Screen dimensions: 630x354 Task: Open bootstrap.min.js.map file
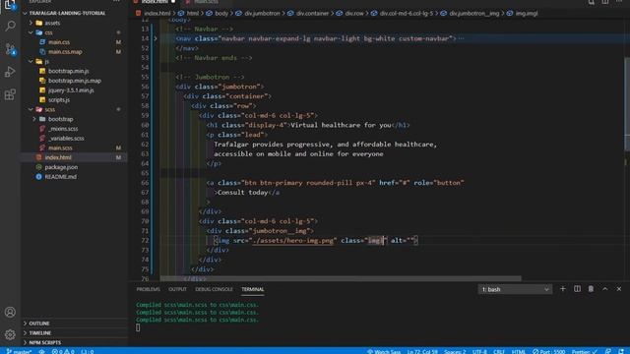[x=74, y=81]
